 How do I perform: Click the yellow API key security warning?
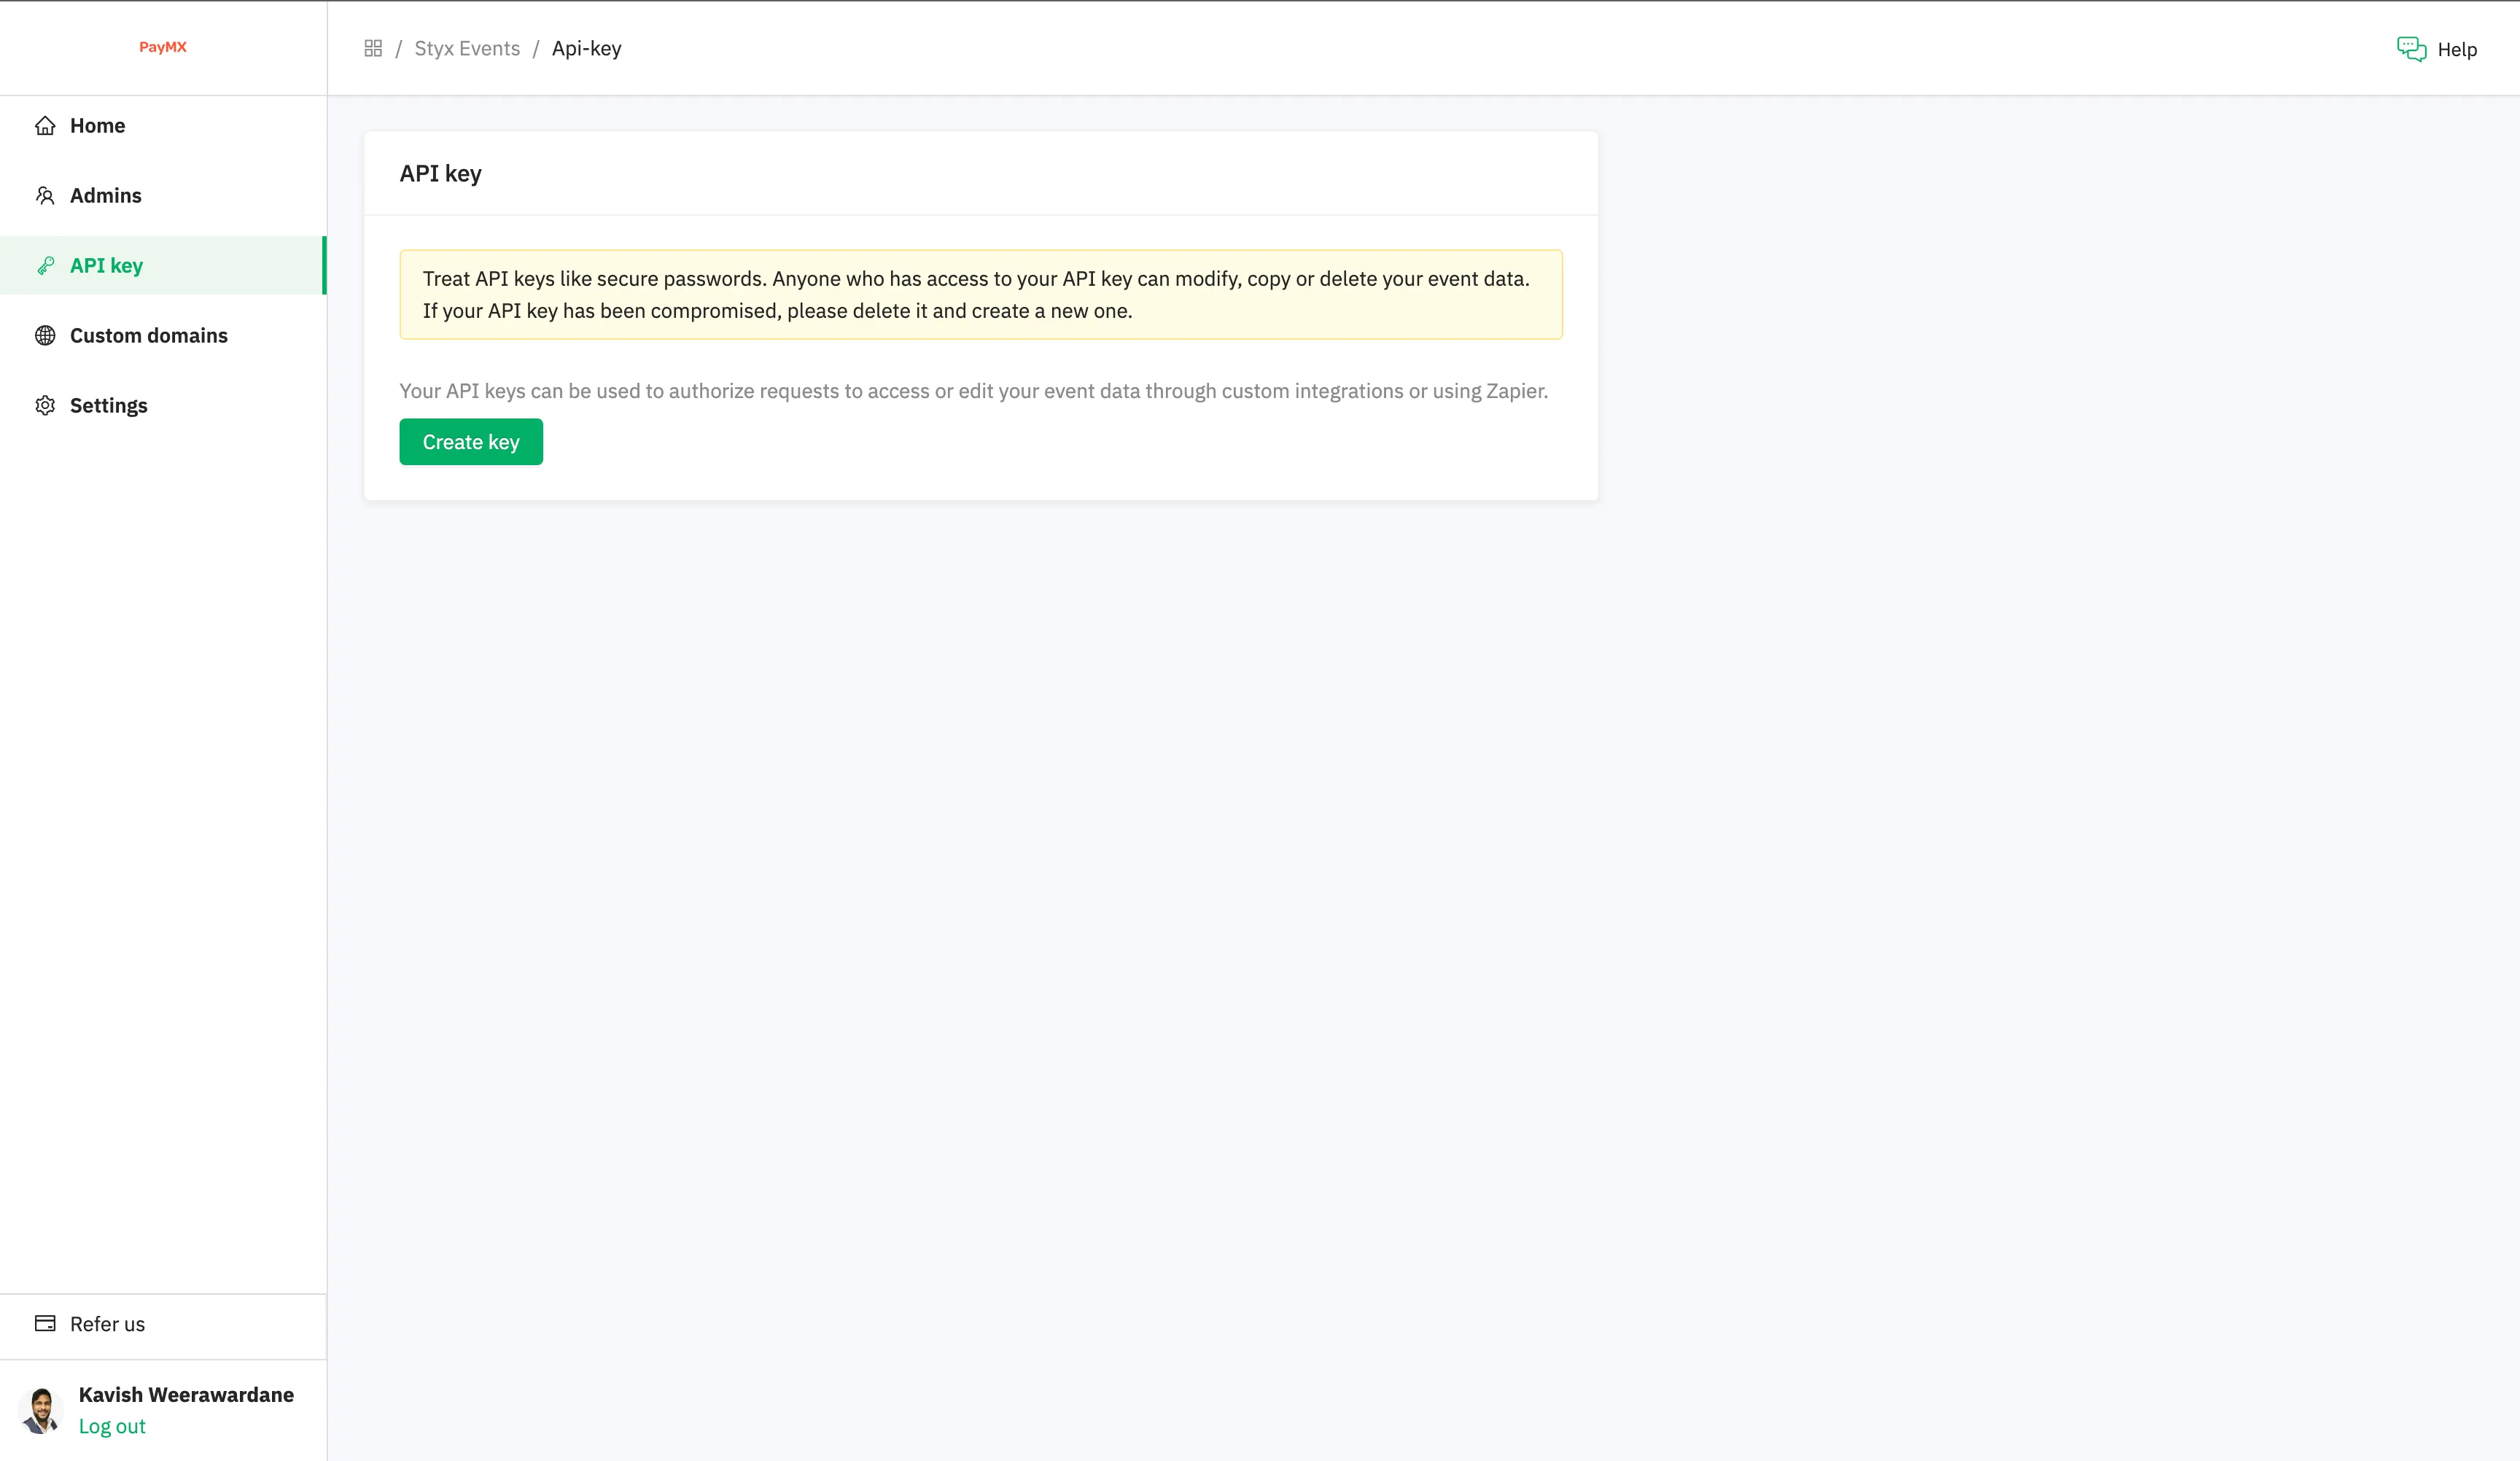(x=981, y=294)
